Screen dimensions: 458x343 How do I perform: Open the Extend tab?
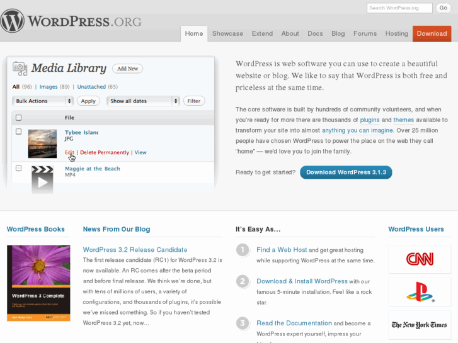[x=262, y=33]
